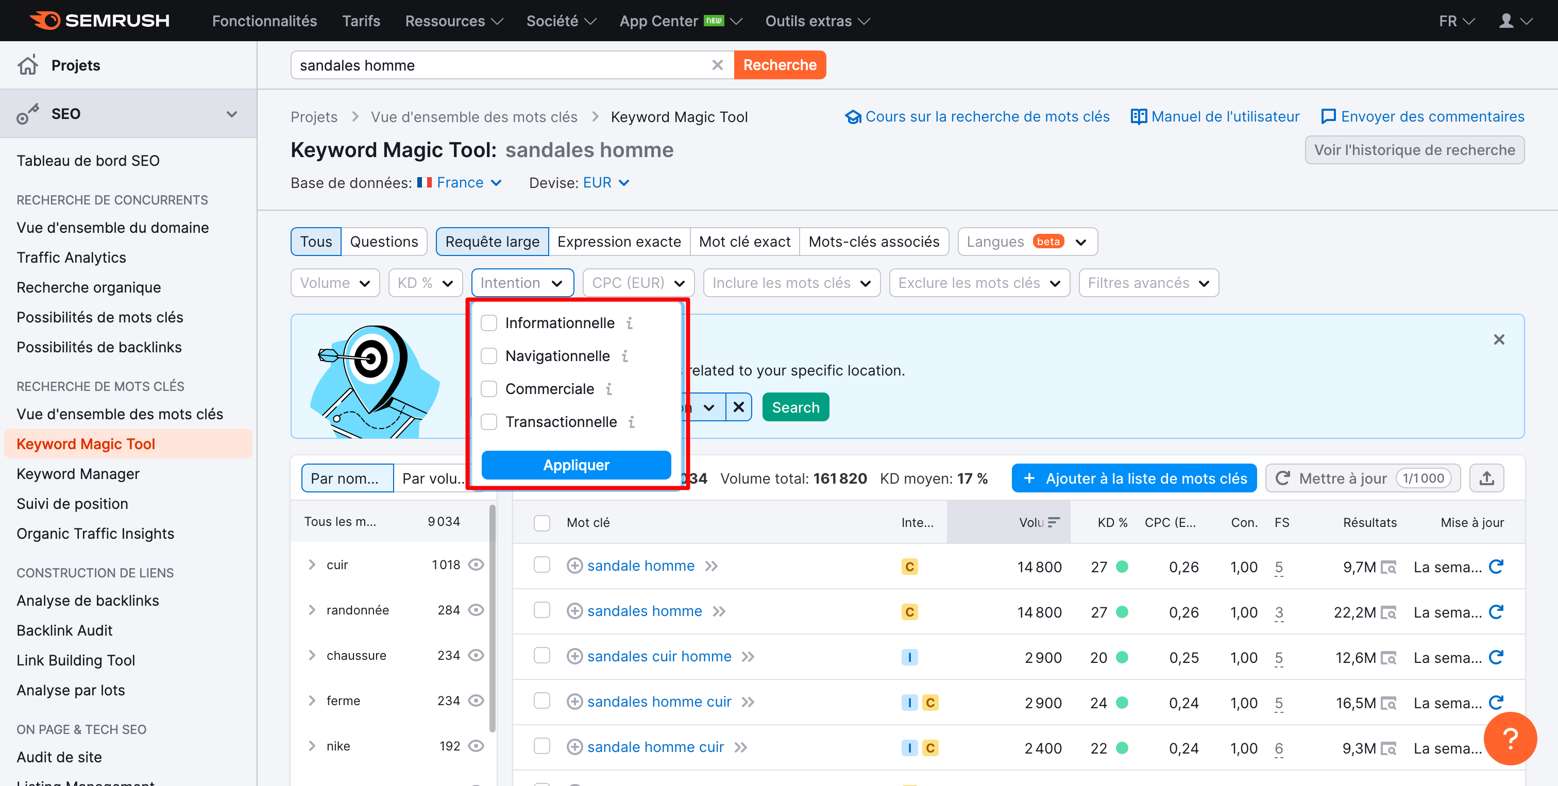Open the Langues beta dropdown
The height and width of the screenshot is (786, 1558).
[1027, 242]
